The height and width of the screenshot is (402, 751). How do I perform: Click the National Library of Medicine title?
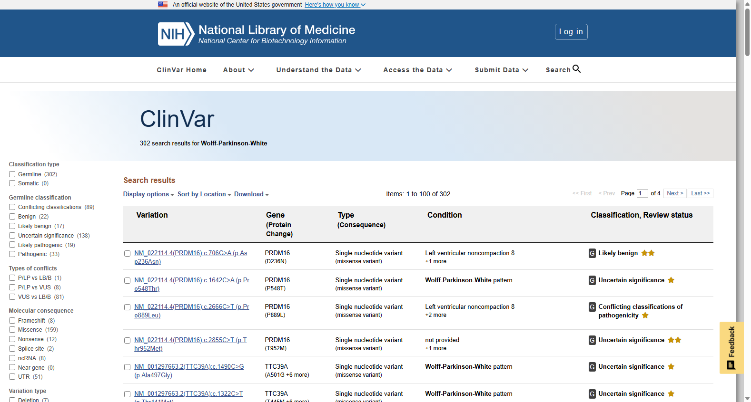[x=277, y=30]
